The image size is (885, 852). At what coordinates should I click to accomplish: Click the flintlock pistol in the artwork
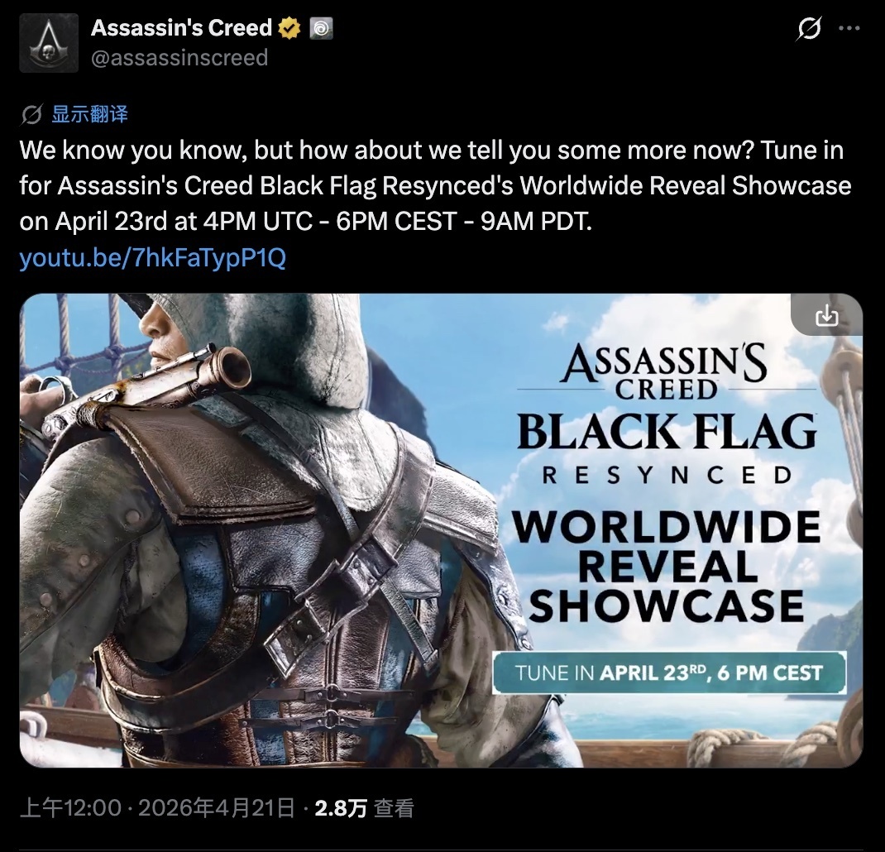[x=146, y=385]
